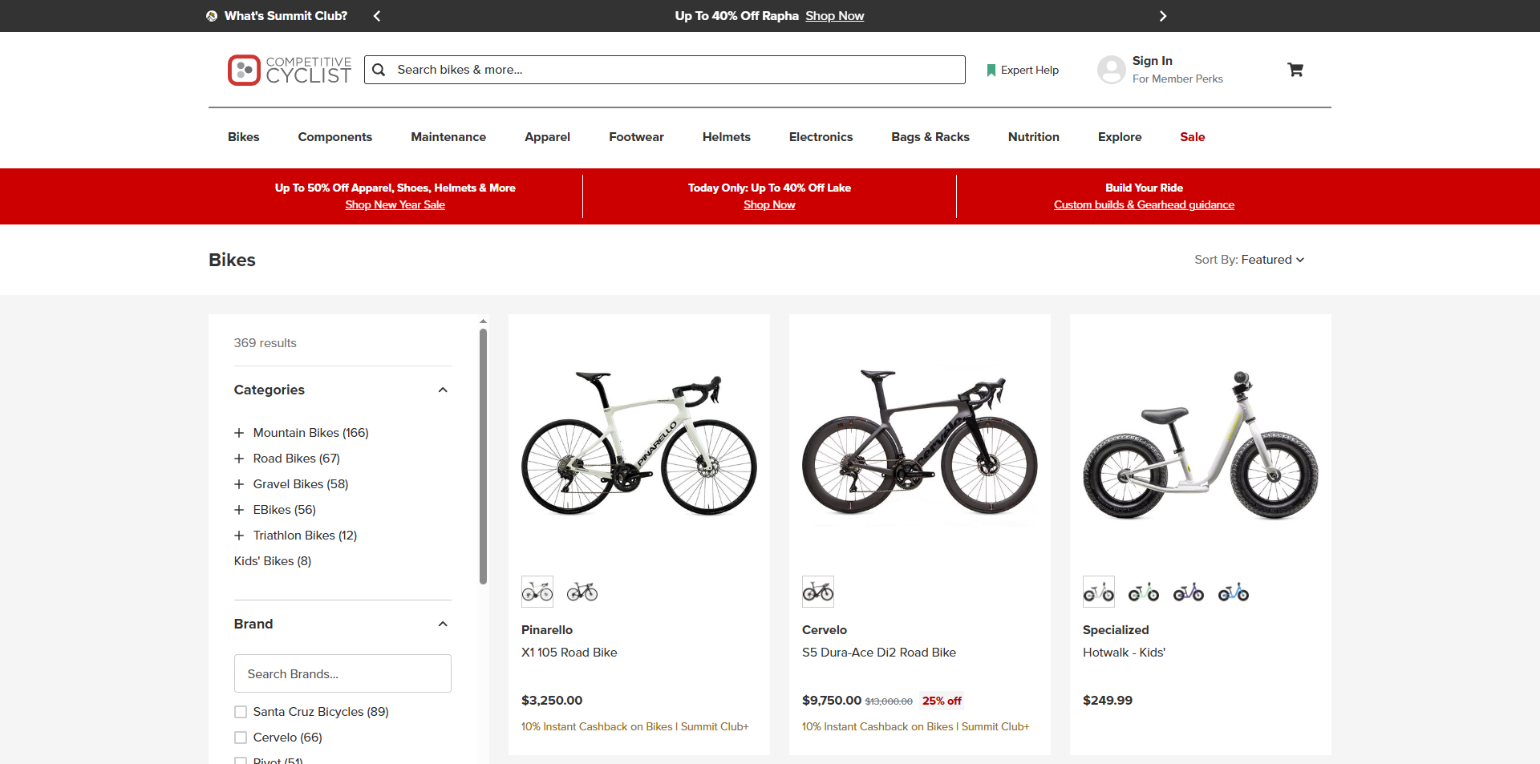
Task: Click What's Summit Club link
Action: [x=286, y=16]
